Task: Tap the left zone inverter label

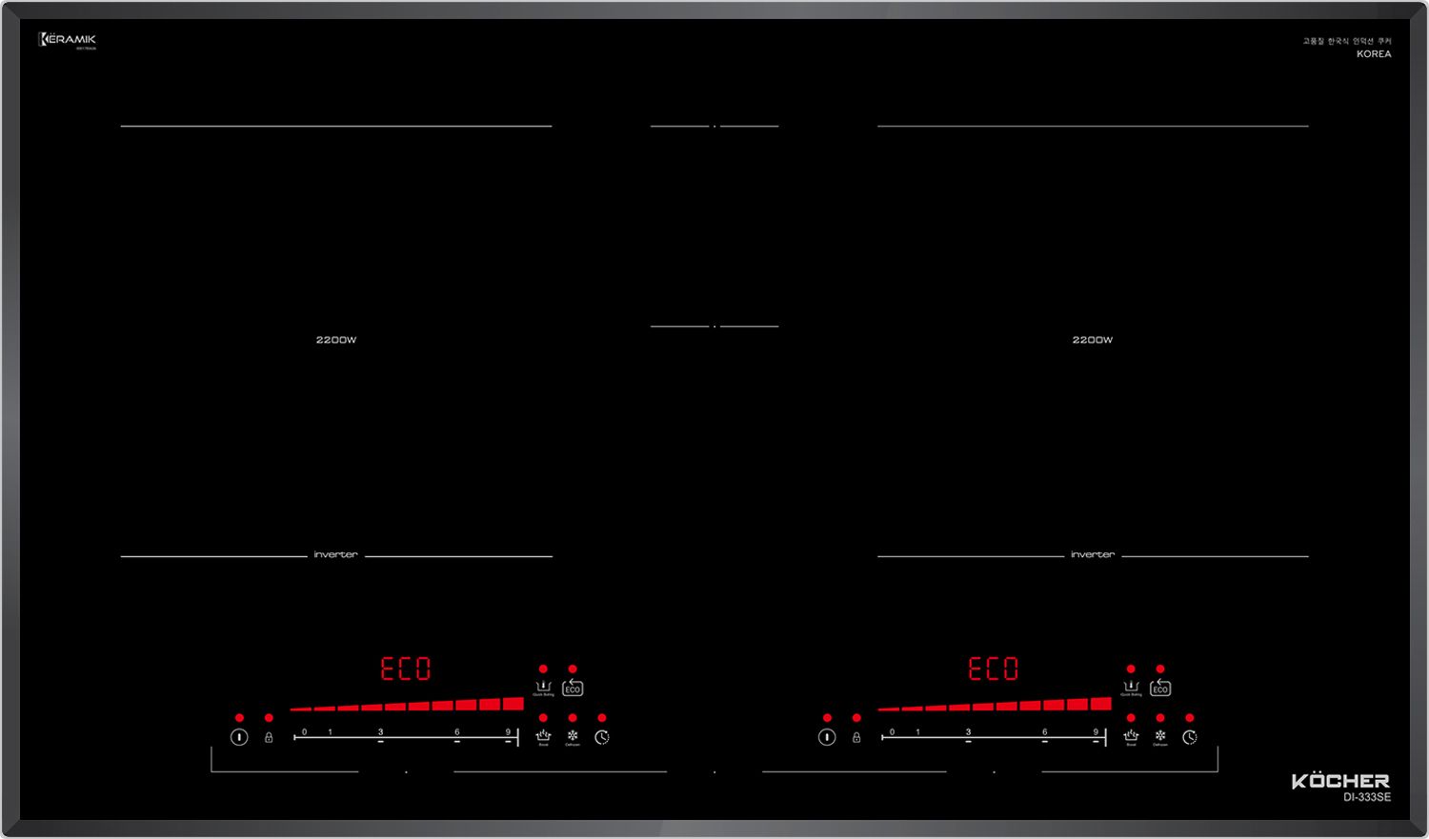Action: click(336, 554)
